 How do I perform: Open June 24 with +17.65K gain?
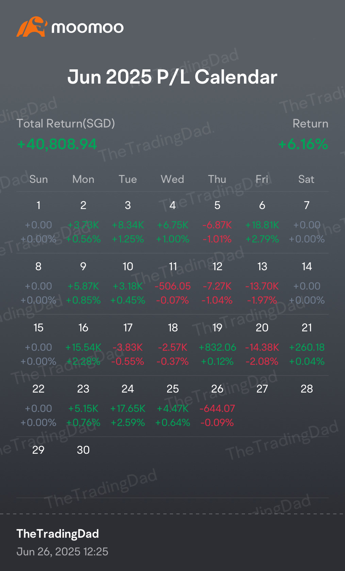pos(128,406)
